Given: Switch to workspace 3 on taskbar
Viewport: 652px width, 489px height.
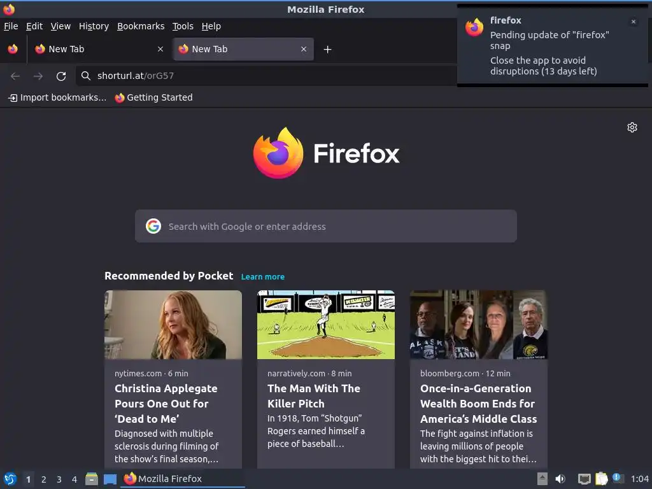Looking at the screenshot, I should (x=59, y=479).
